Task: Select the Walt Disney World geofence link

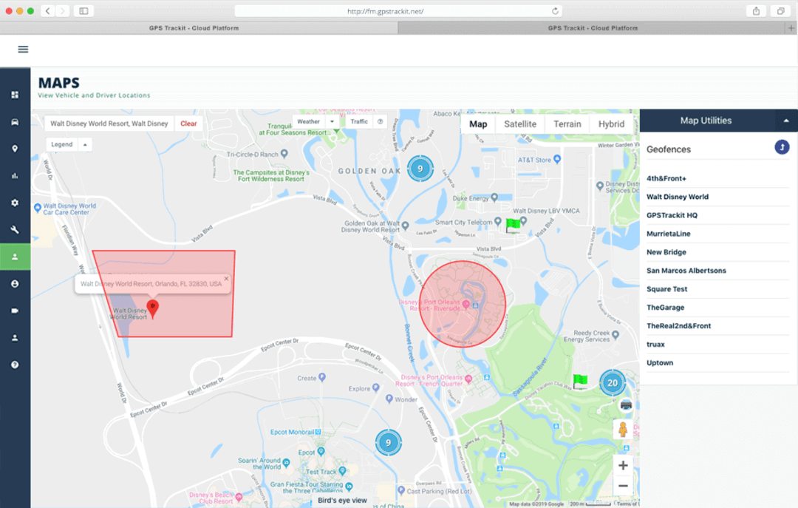Action: [679, 196]
